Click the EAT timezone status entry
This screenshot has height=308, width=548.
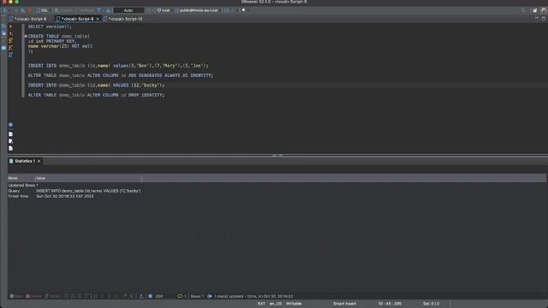click(261, 304)
